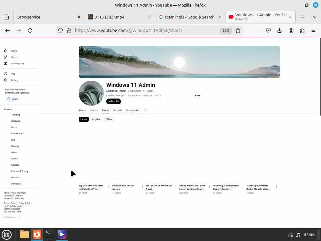Open the Linux Mint start menu
The image size is (321, 241).
click(7, 235)
